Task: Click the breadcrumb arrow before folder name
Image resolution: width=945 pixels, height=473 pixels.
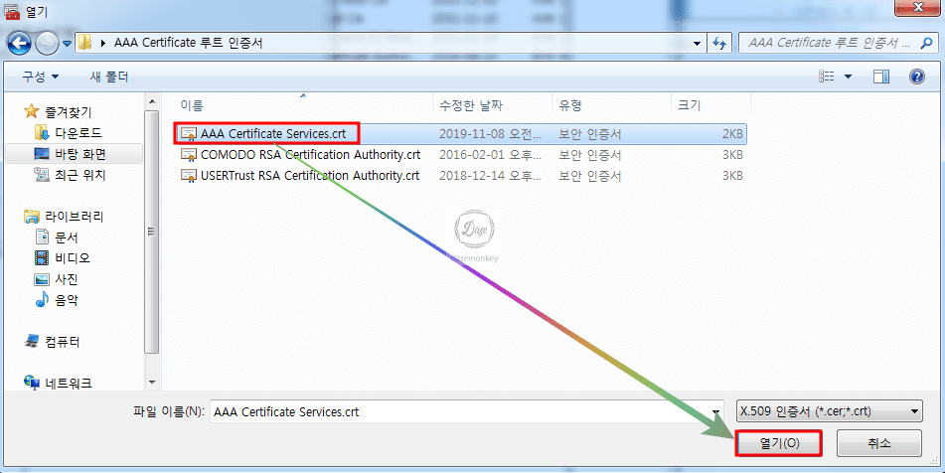Action: coord(103,44)
